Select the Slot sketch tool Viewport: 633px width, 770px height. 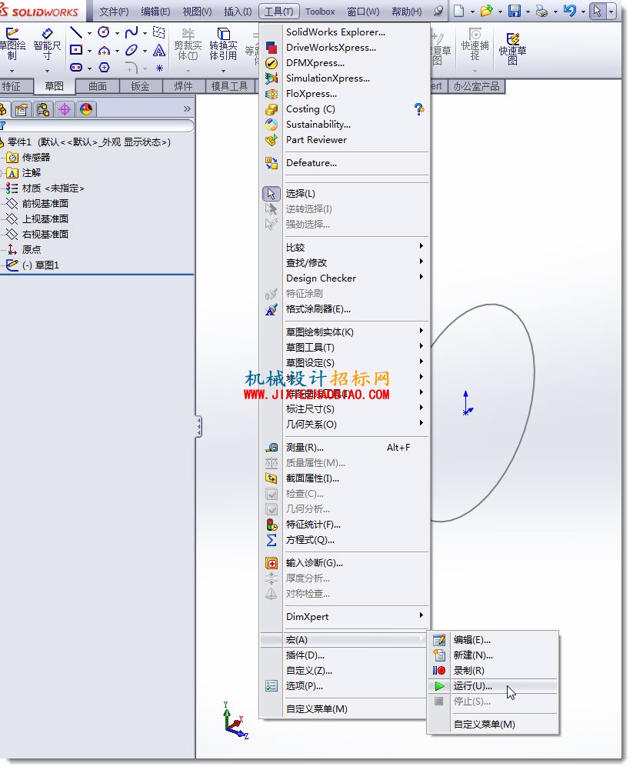click(x=76, y=67)
